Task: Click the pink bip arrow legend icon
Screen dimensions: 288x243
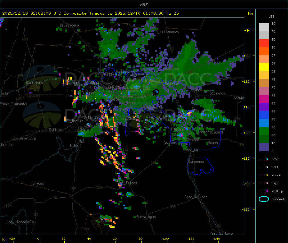Action: click(264, 183)
